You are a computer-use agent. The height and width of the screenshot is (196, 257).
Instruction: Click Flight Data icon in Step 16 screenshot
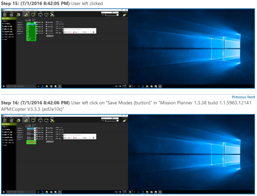point(5,120)
